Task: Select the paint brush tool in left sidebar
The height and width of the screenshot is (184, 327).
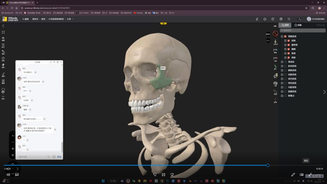Action: tap(3, 74)
